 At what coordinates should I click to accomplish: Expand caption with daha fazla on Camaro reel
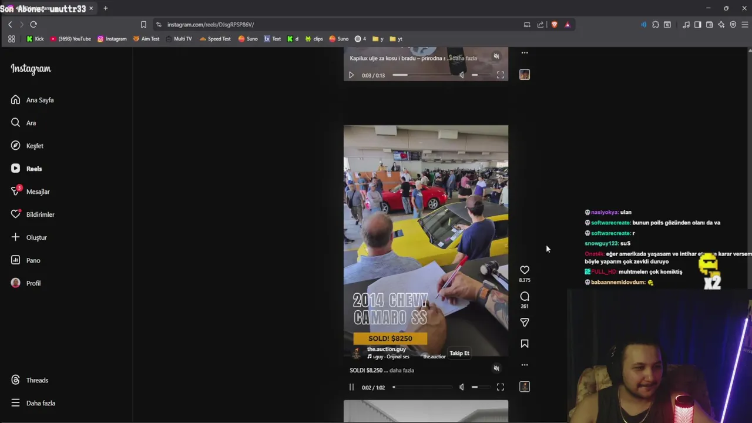(x=402, y=370)
